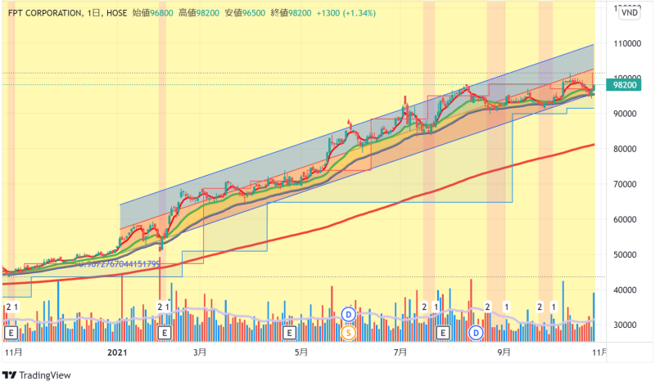Click the blue 0.987... value label on chart

tap(120, 264)
